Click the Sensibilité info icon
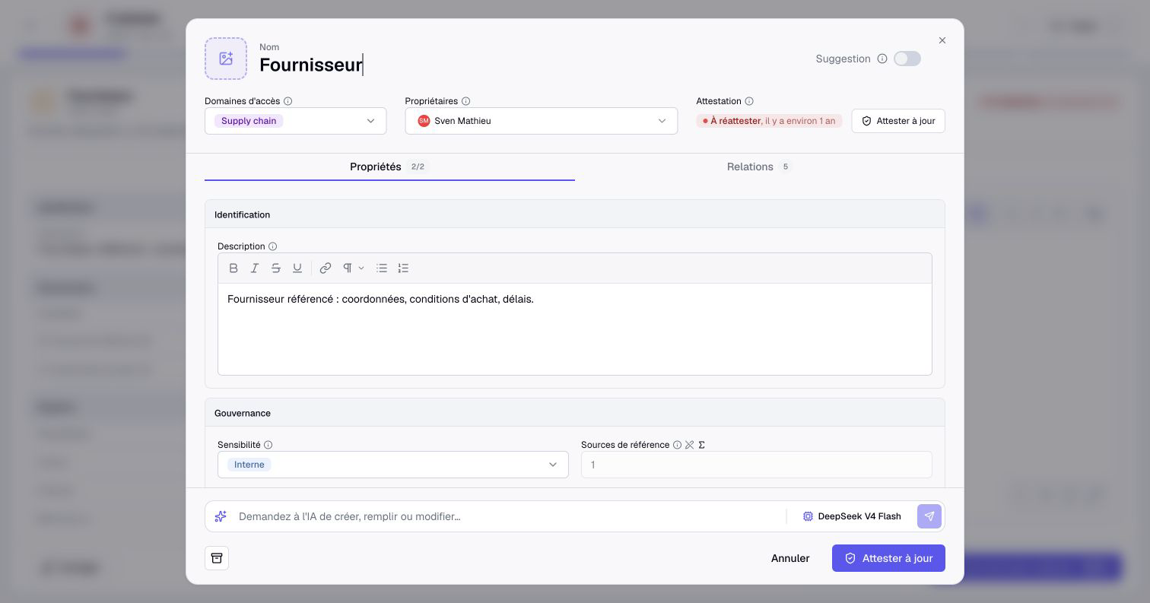This screenshot has width=1150, height=603. point(268,445)
